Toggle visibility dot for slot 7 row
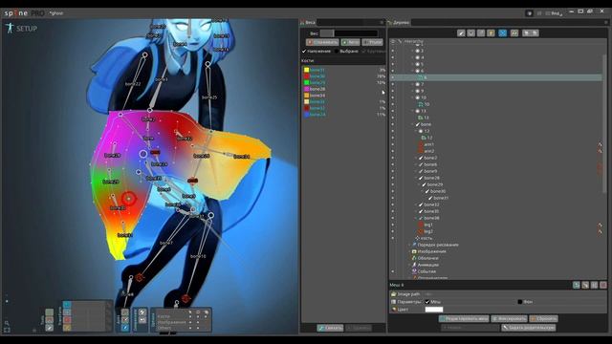Viewport: 612px width, 344px height. click(x=393, y=84)
